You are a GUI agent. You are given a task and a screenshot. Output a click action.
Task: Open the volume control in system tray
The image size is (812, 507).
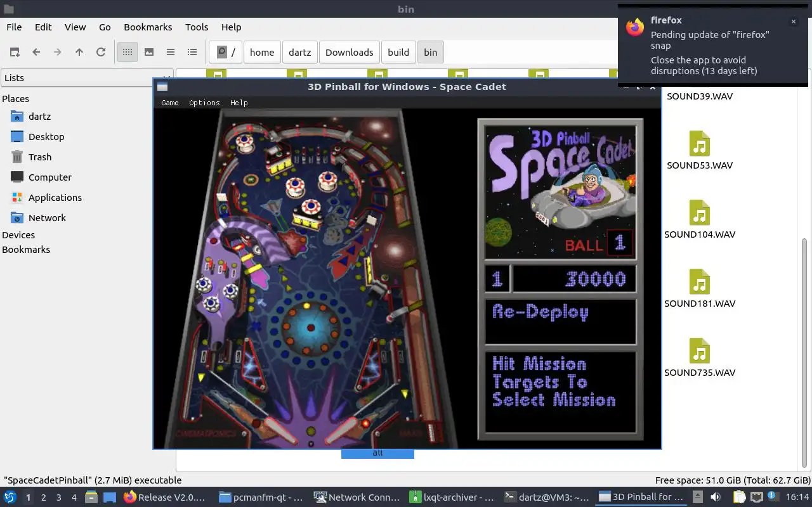coord(715,497)
